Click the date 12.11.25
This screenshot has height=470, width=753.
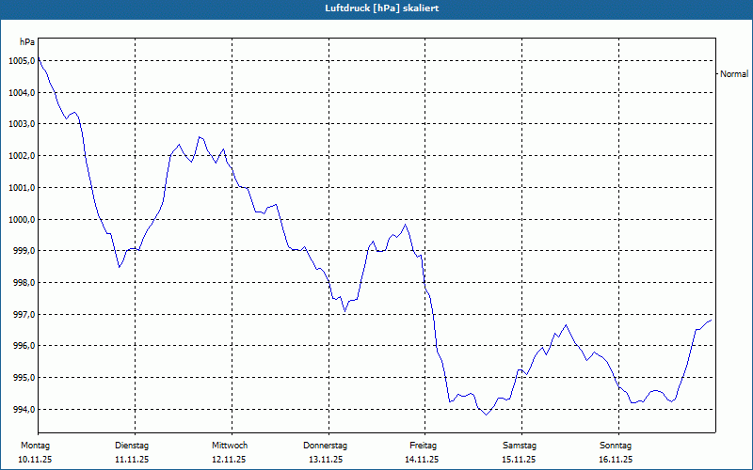click(x=229, y=460)
